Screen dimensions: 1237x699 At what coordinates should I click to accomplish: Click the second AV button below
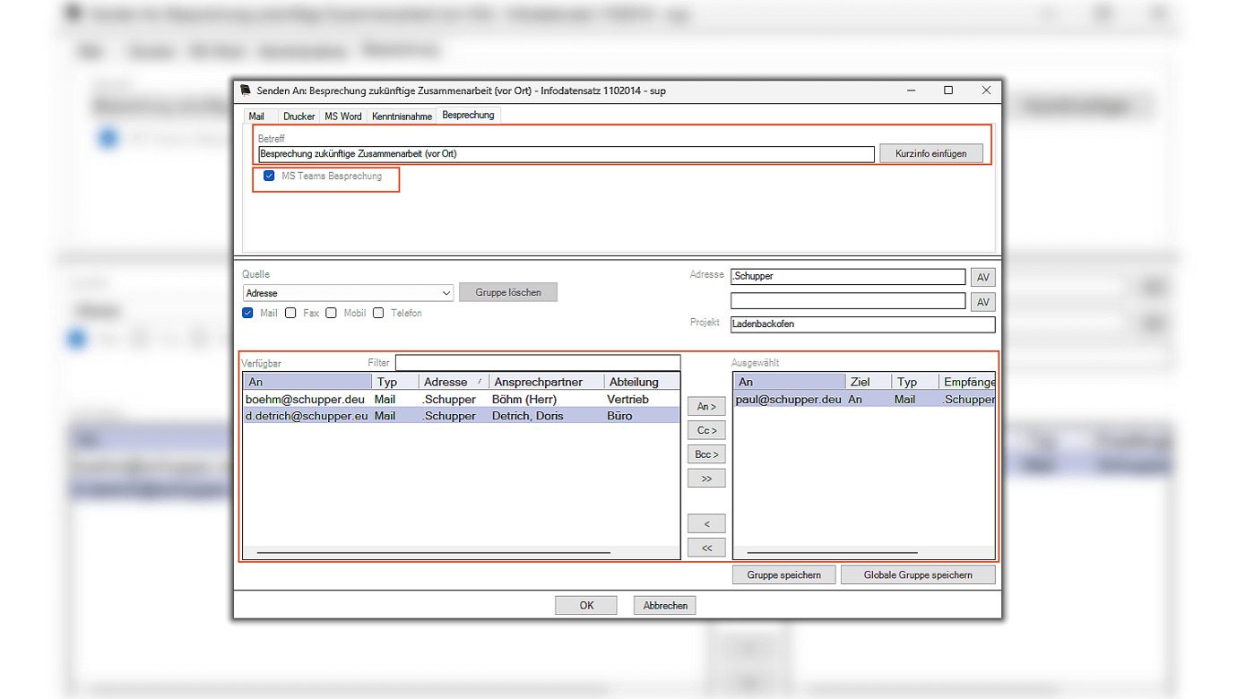982,302
